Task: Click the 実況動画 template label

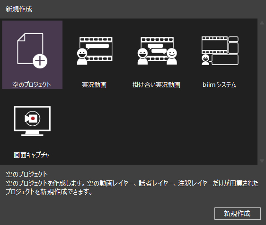Action: (94, 84)
